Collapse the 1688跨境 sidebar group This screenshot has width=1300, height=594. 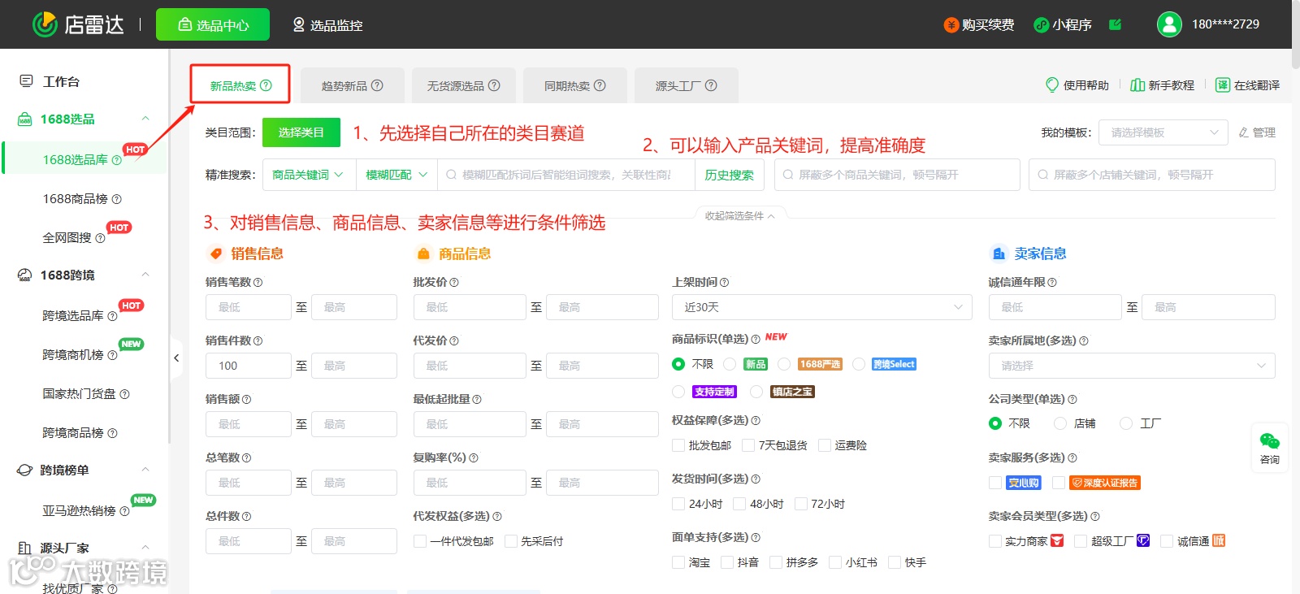[x=145, y=275]
